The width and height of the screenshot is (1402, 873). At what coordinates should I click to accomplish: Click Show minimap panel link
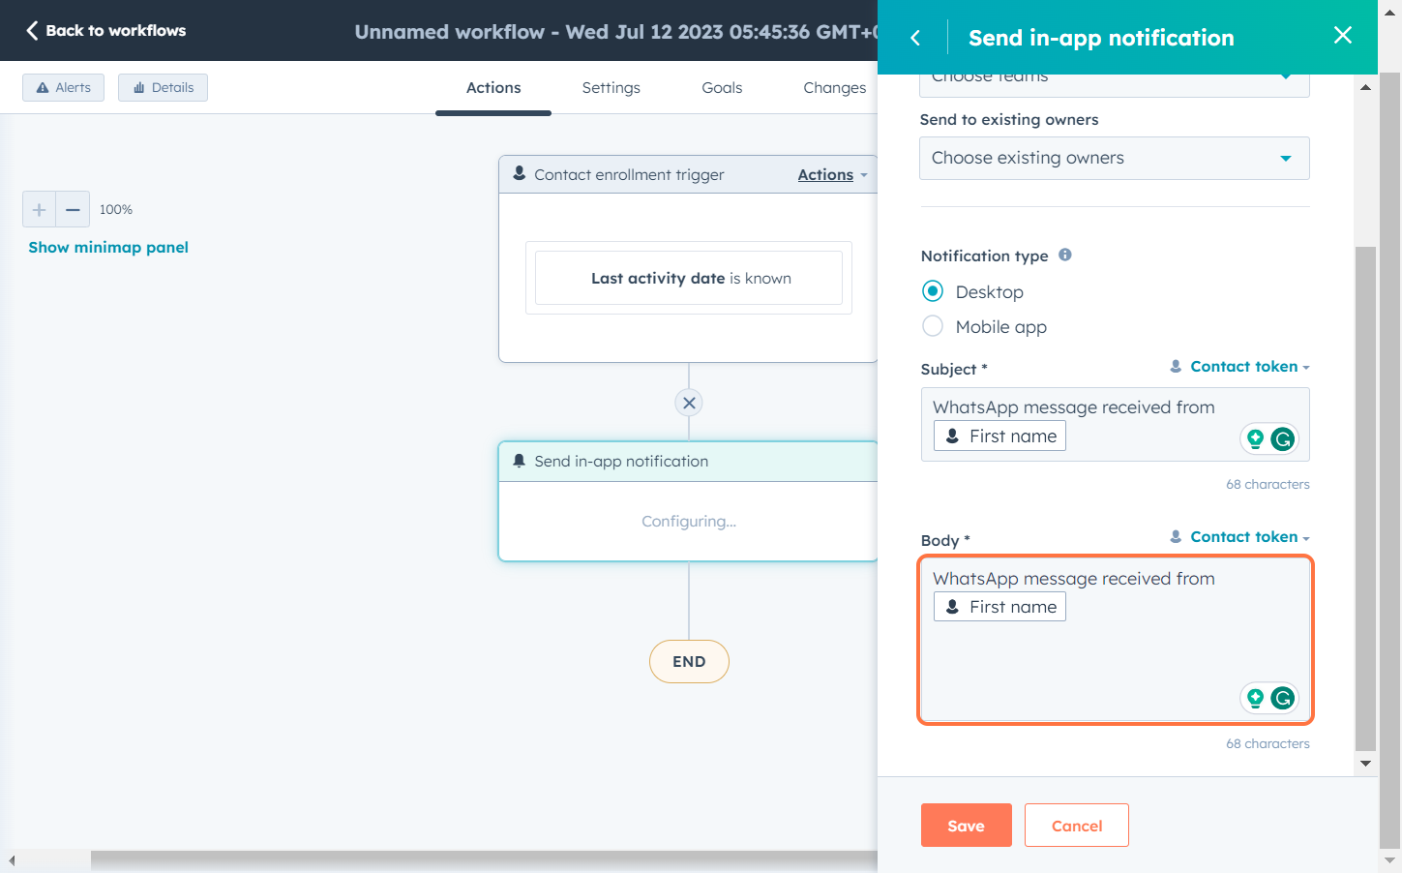[108, 247]
